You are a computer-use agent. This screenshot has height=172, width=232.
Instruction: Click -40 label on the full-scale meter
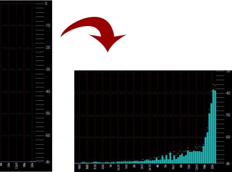click(48, 92)
